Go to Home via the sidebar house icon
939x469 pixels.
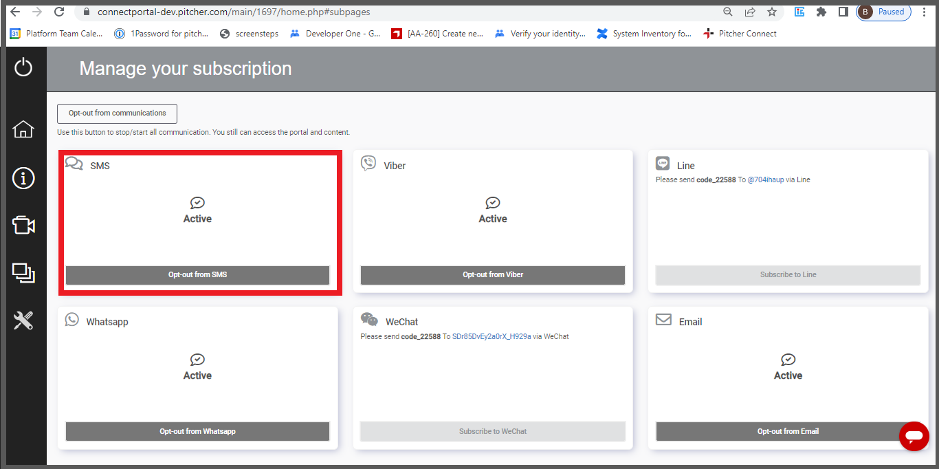tap(23, 129)
